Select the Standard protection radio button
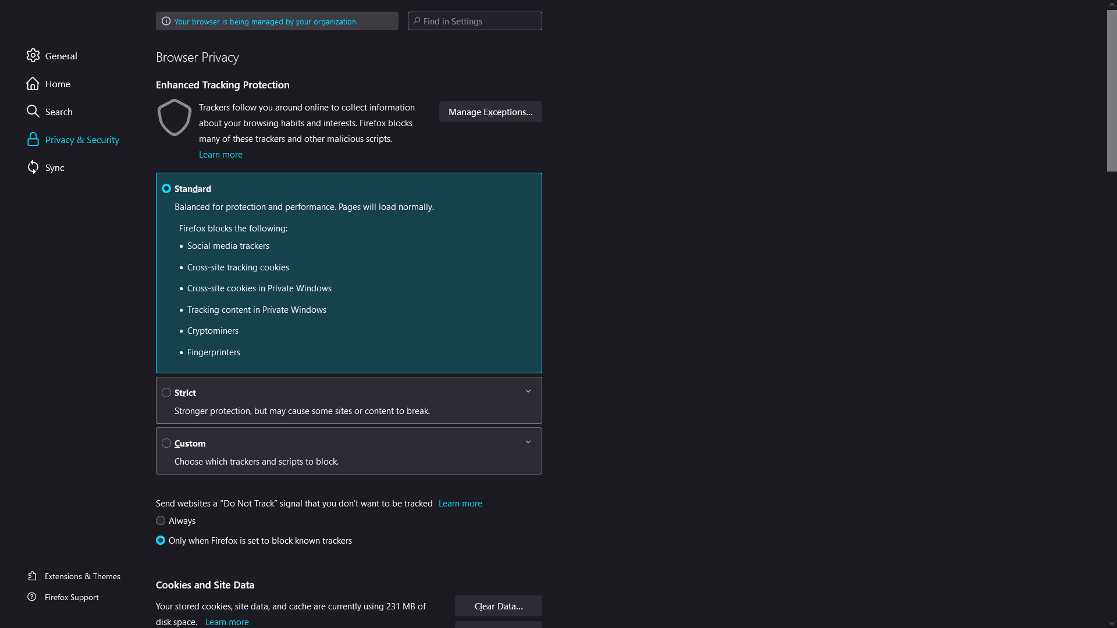 166,188
